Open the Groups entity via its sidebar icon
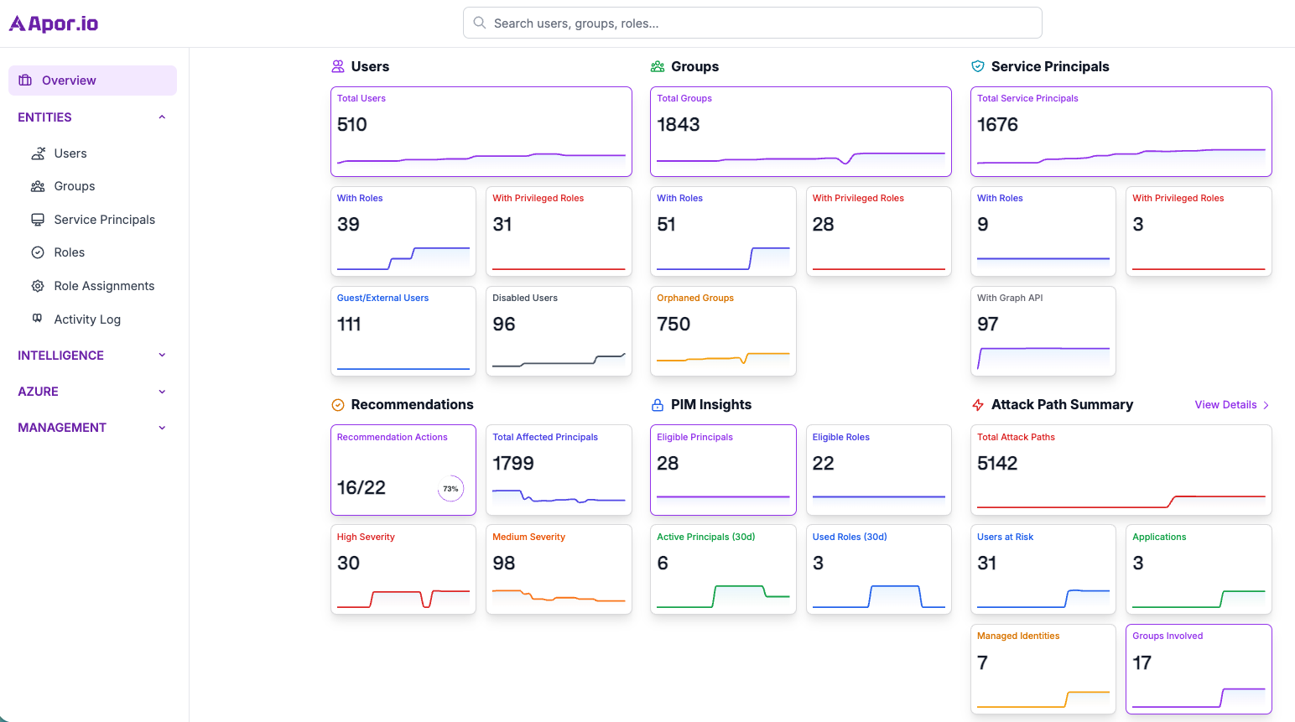The width and height of the screenshot is (1295, 722). point(37,185)
